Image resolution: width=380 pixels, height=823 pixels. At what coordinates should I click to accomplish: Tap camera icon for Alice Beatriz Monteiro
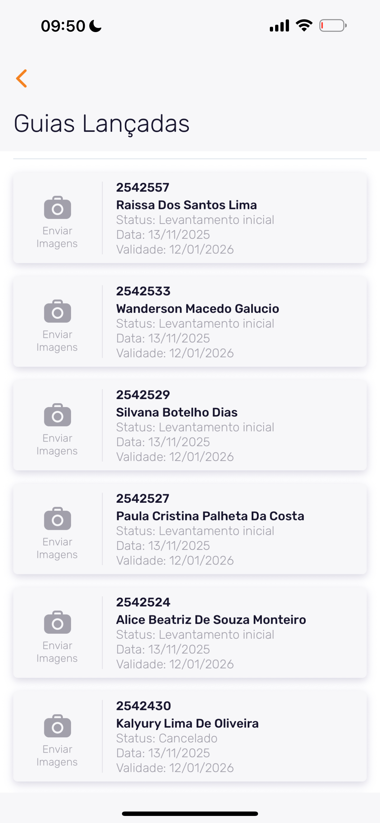57,622
